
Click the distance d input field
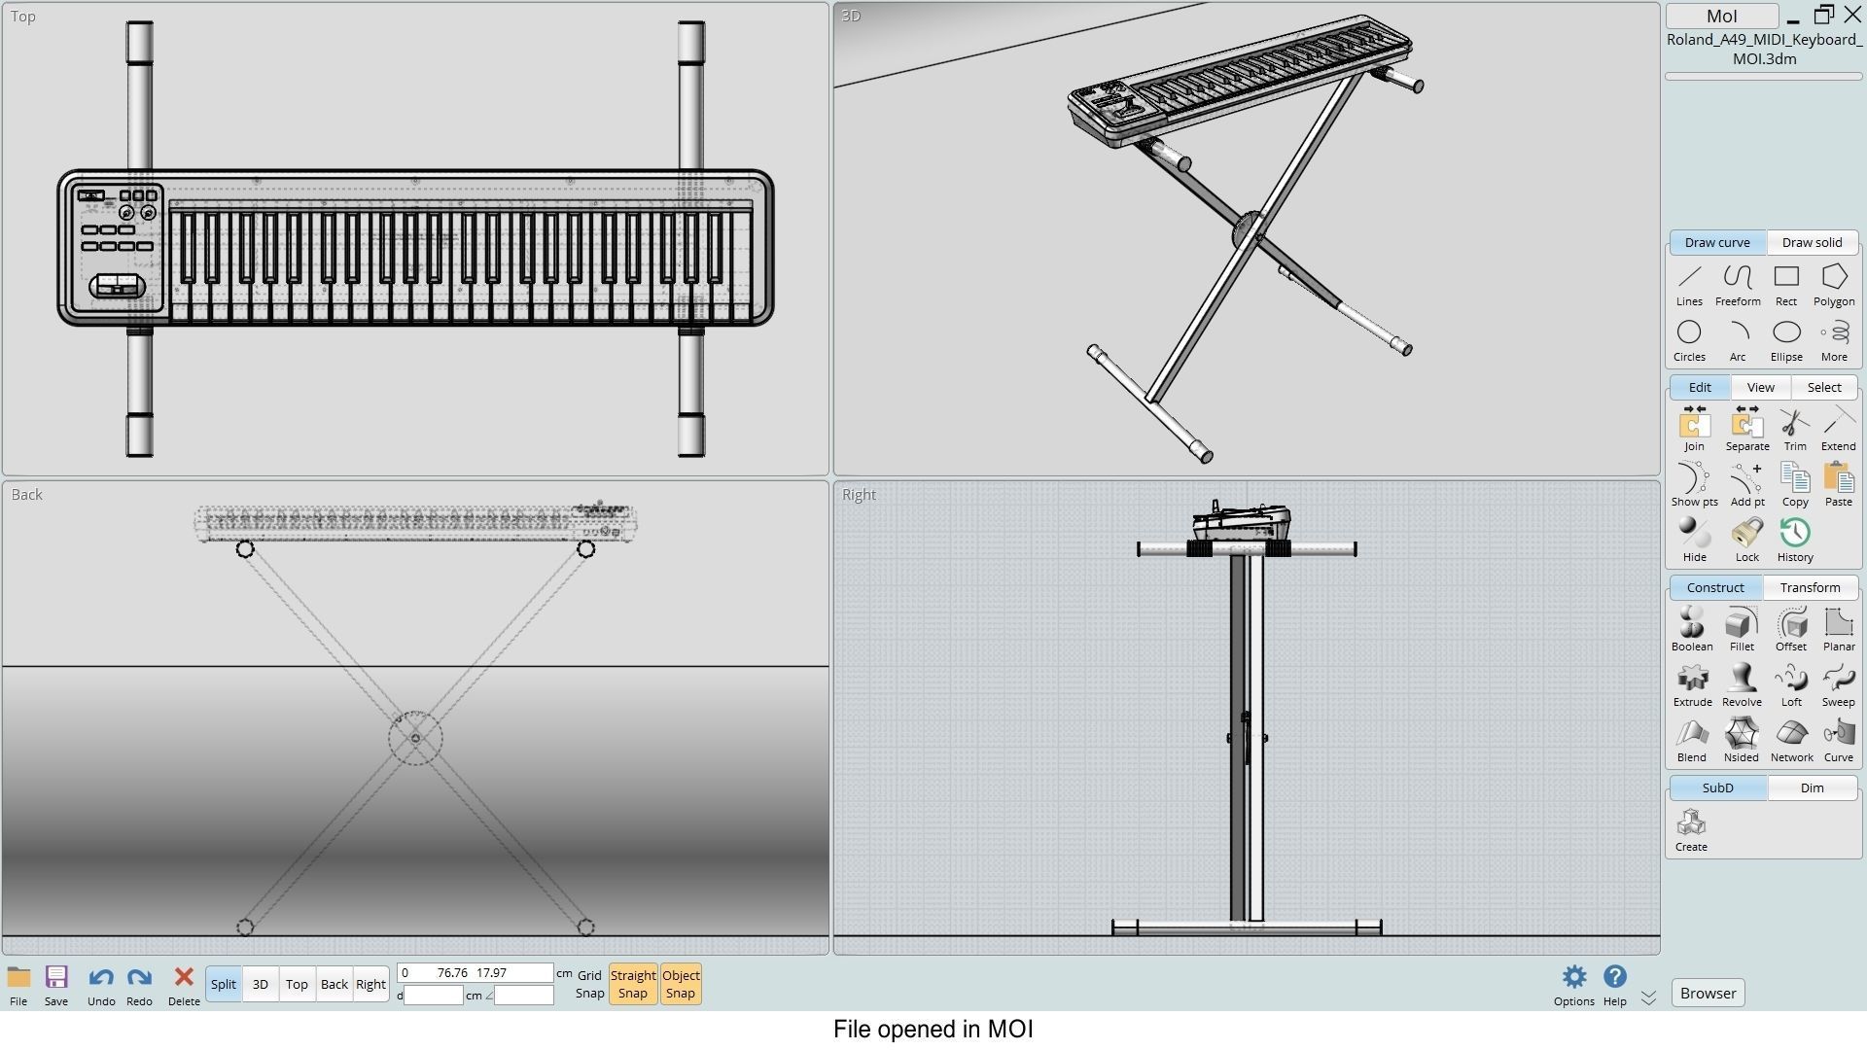(x=434, y=996)
